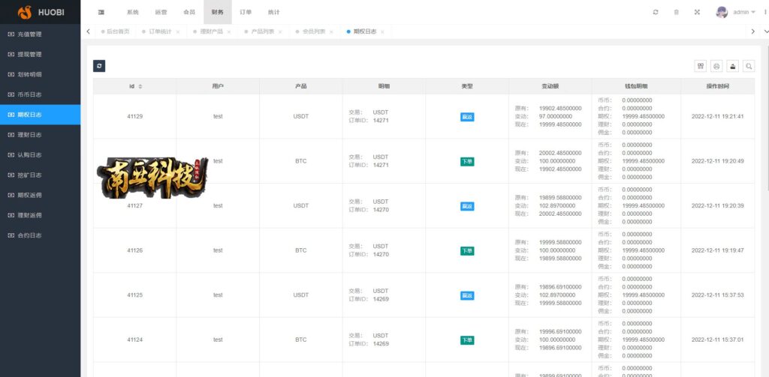The width and height of the screenshot is (769, 377).
Task: Open the admin user dropdown
Action: pos(744,12)
